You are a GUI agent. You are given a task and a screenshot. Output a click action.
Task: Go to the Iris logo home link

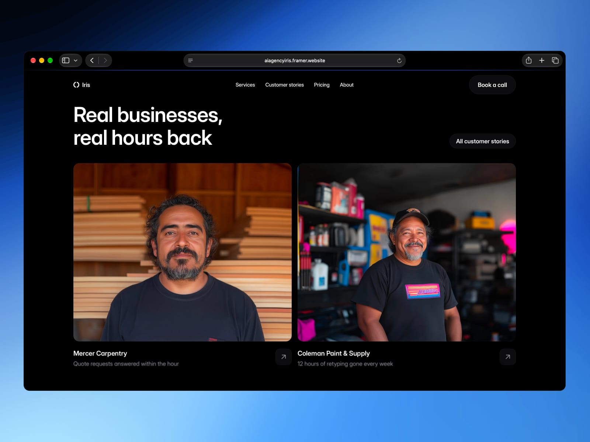point(81,85)
